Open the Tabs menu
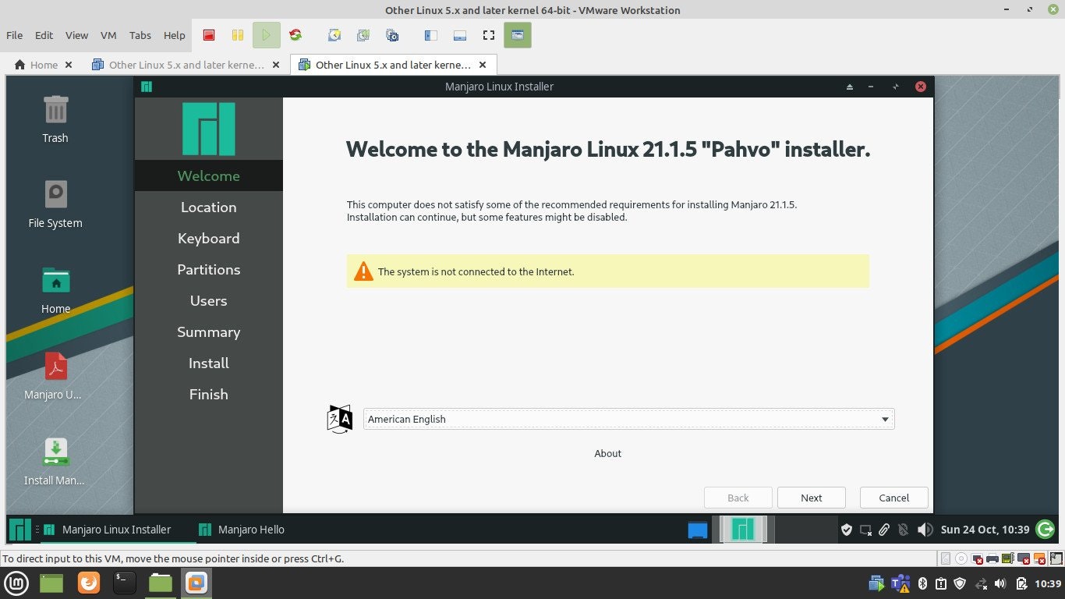Screen dimensions: 1065x599 pyautogui.click(x=140, y=35)
